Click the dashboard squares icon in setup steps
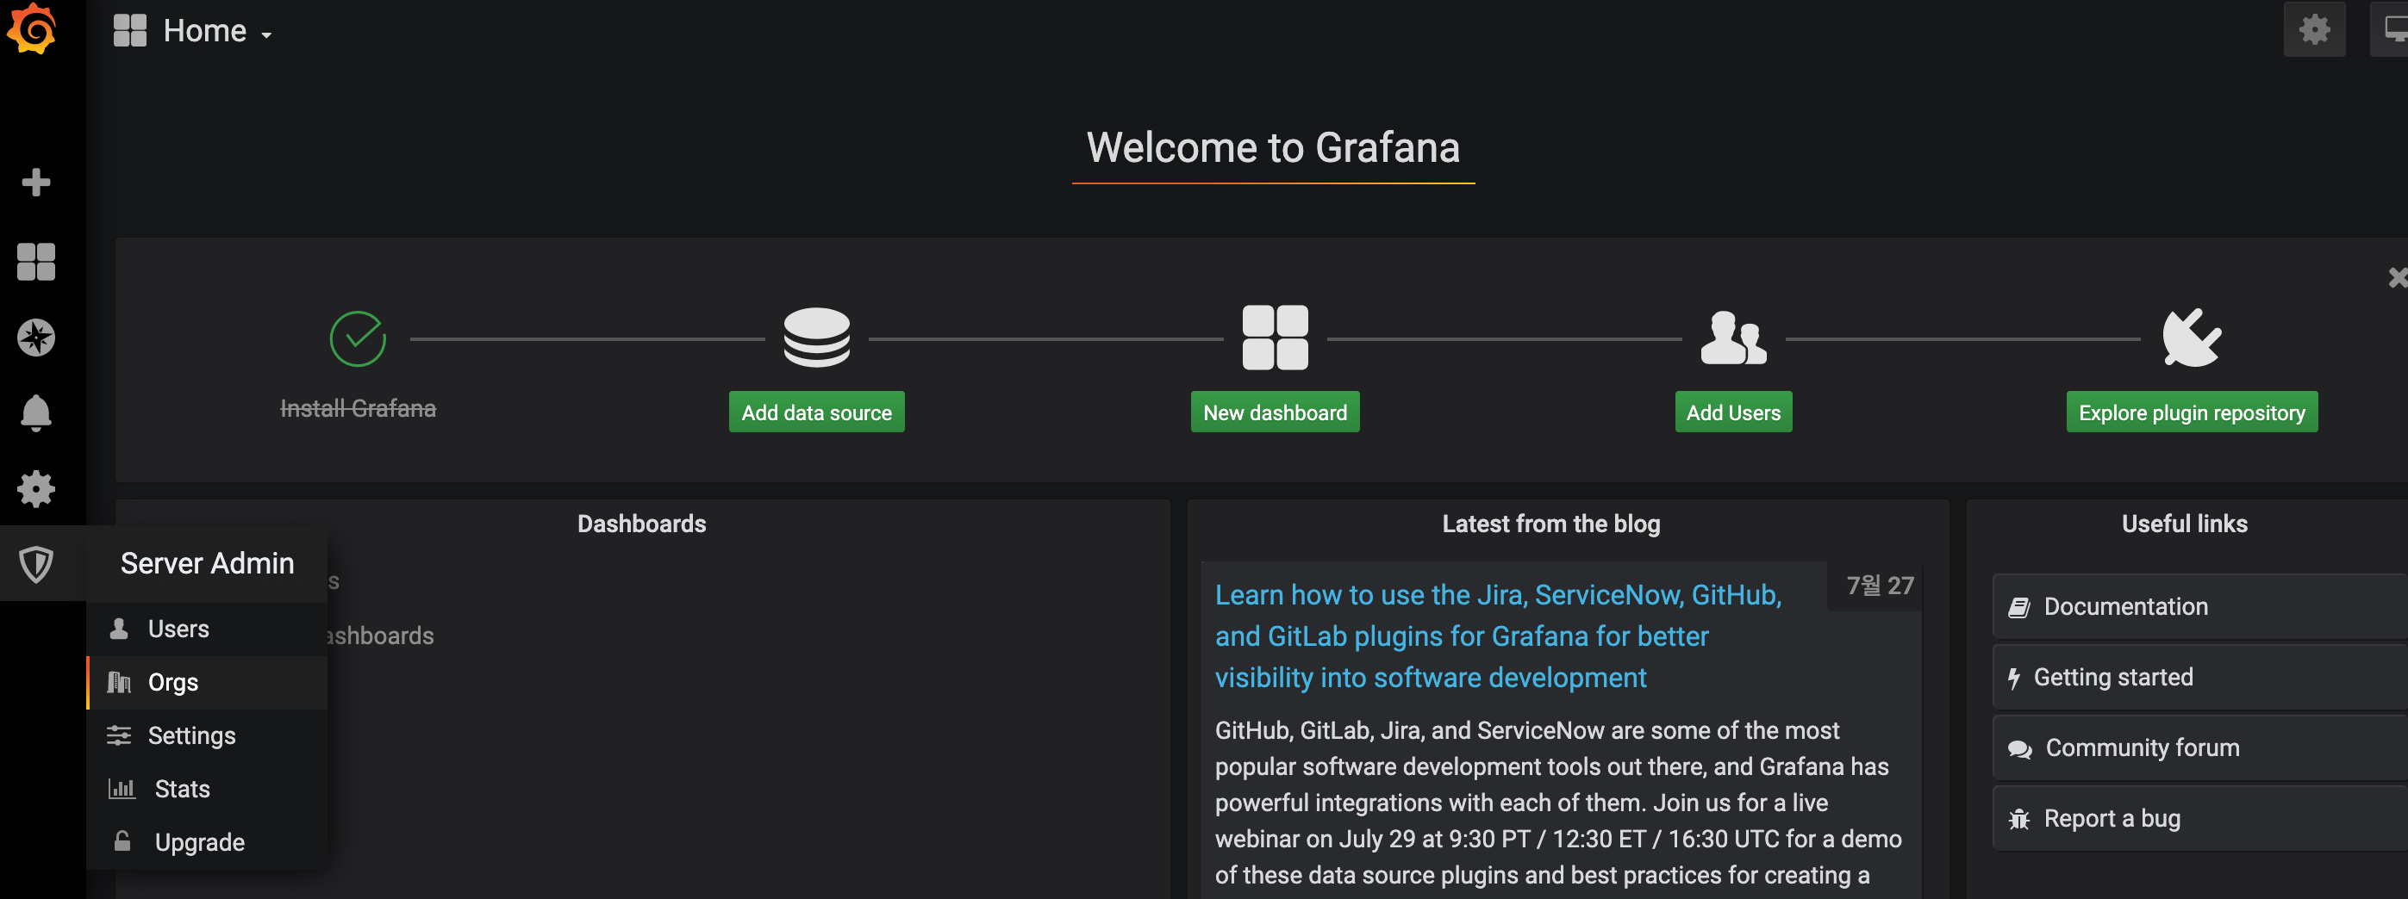This screenshot has height=899, width=2408. pyautogui.click(x=1275, y=338)
